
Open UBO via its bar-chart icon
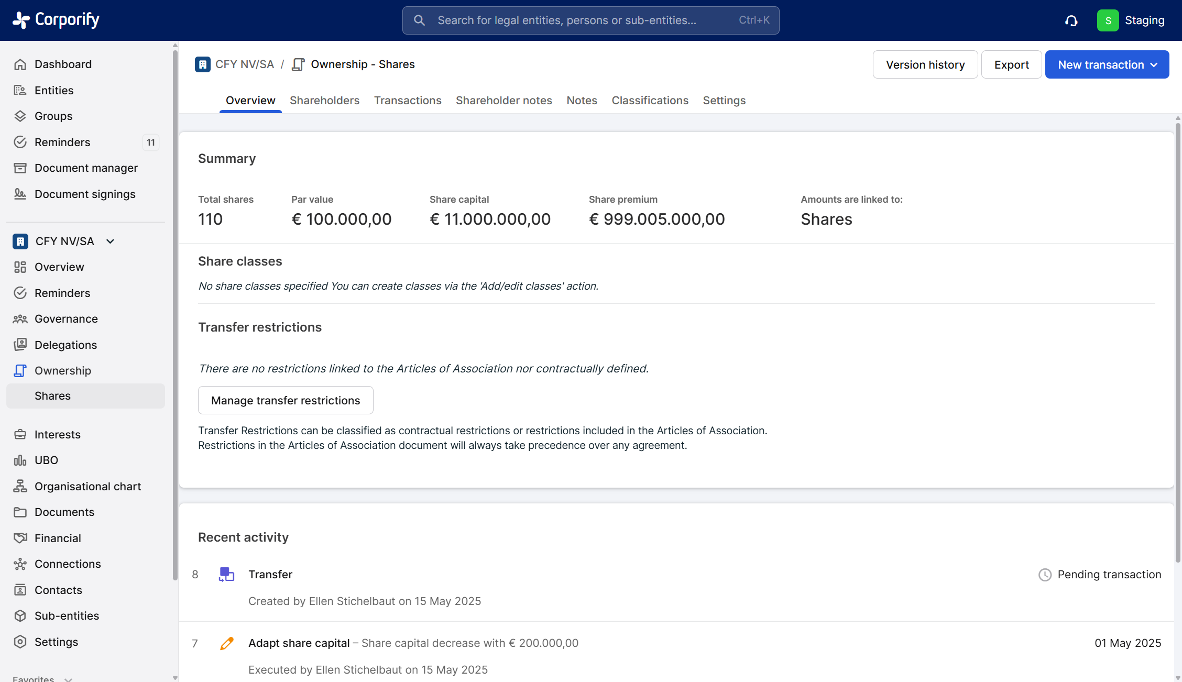point(20,460)
